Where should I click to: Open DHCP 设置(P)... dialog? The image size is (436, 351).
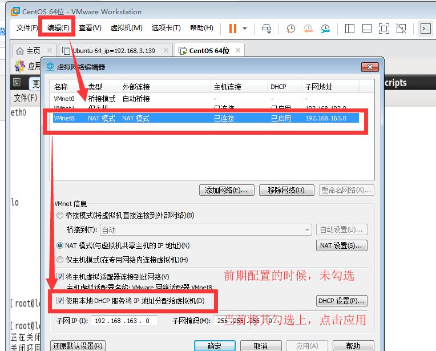pyautogui.click(x=342, y=301)
